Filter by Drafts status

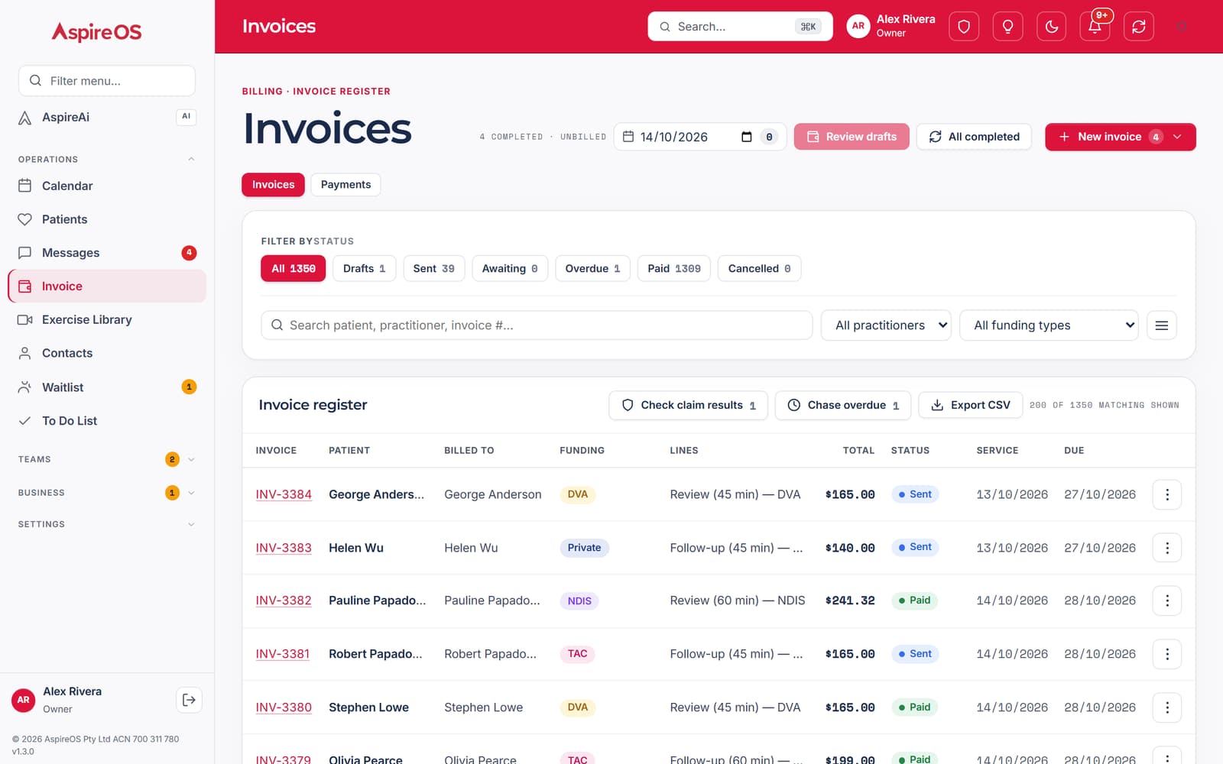364,268
